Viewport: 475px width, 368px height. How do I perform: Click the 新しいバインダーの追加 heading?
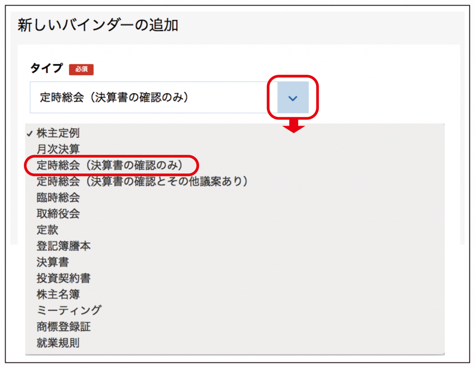(98, 25)
